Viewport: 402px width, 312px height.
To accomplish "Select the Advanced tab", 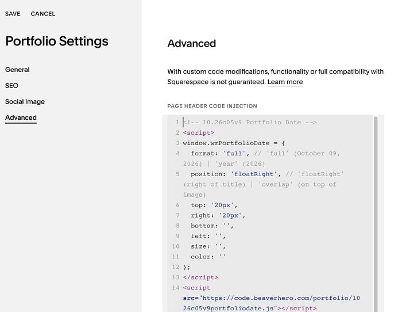I will tap(21, 117).
